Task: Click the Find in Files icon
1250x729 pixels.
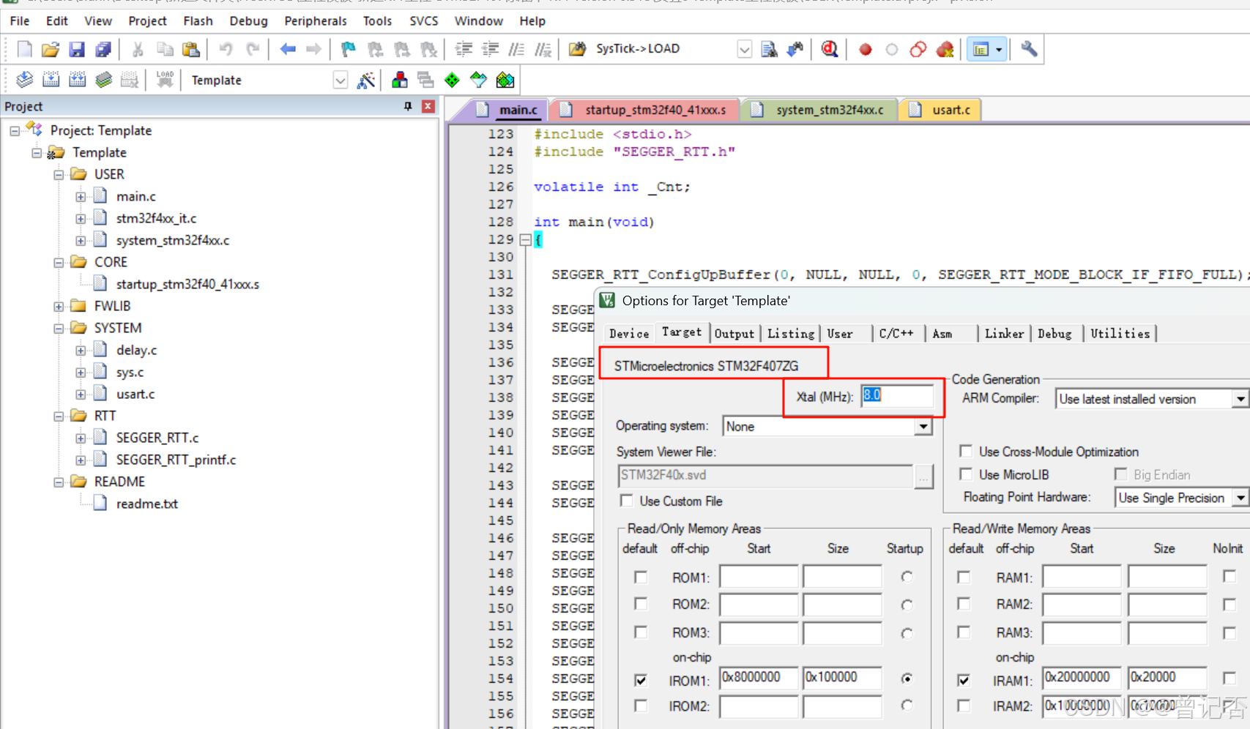Action: [769, 49]
